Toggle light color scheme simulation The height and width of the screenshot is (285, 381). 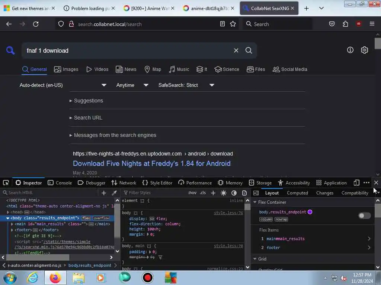click(x=224, y=193)
